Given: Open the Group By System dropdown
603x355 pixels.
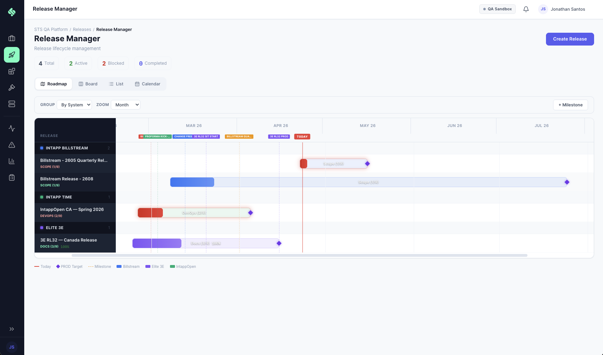Looking at the screenshot, I should pyautogui.click(x=74, y=105).
